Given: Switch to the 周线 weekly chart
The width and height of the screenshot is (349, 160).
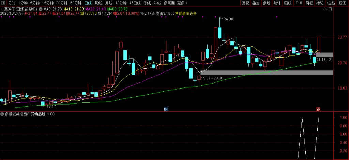Looking at the screenshot, I should pos(98,3).
